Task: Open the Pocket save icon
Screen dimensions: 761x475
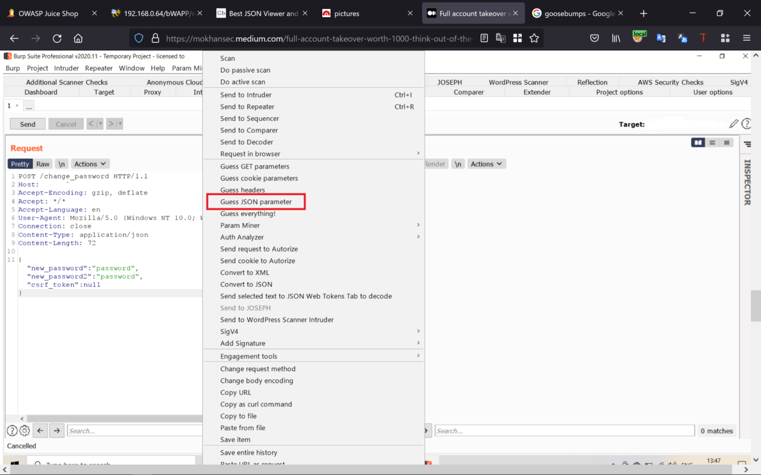Action: [x=594, y=39]
